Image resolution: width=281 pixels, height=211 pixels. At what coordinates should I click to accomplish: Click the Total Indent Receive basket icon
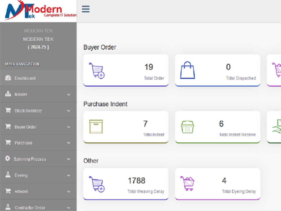(x=187, y=127)
